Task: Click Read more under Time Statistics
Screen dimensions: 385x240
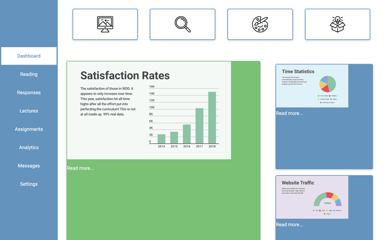Action: (289, 113)
